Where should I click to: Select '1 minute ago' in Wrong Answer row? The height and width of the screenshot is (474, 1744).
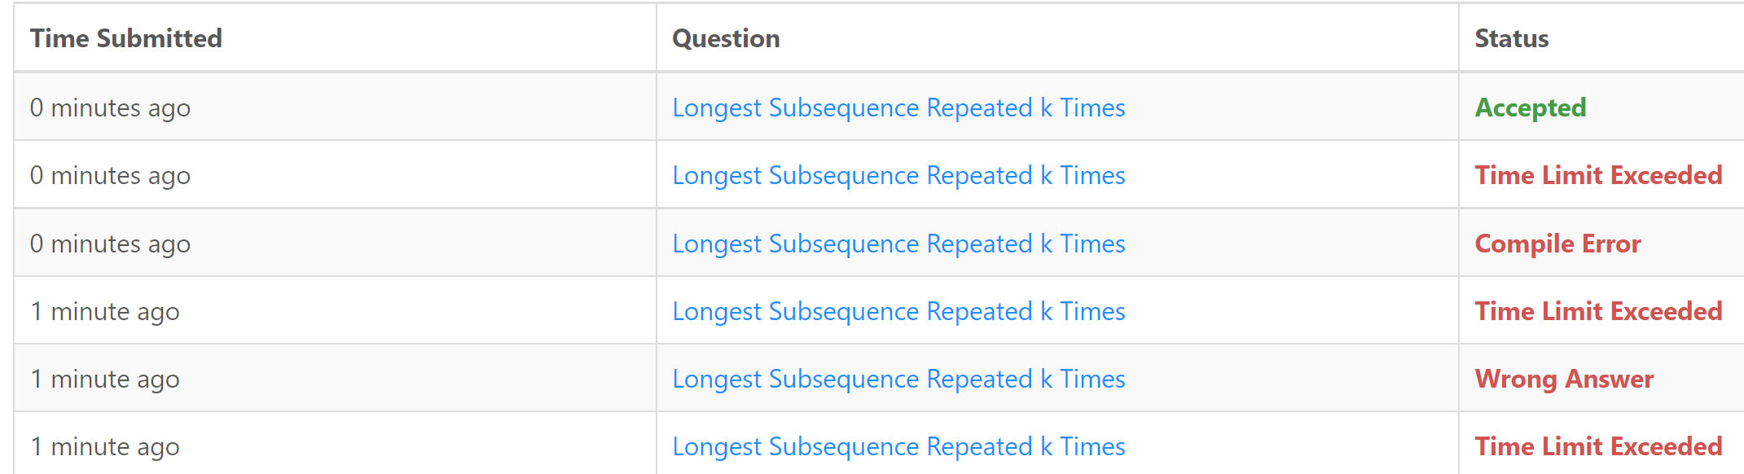point(105,379)
